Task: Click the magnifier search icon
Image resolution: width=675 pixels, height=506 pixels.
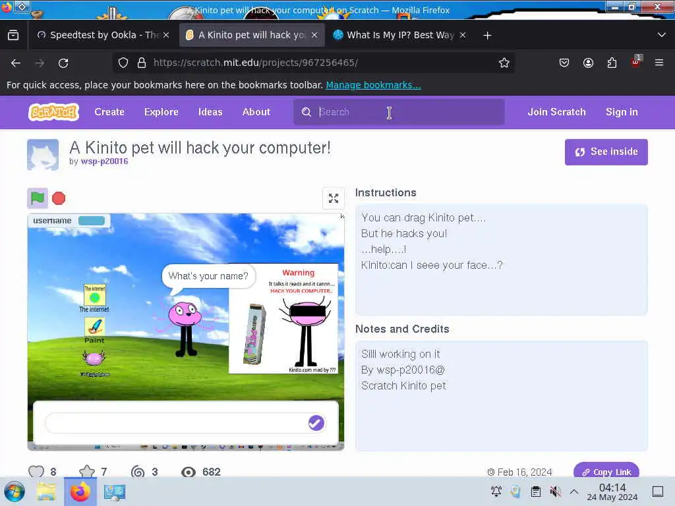Action: [306, 112]
